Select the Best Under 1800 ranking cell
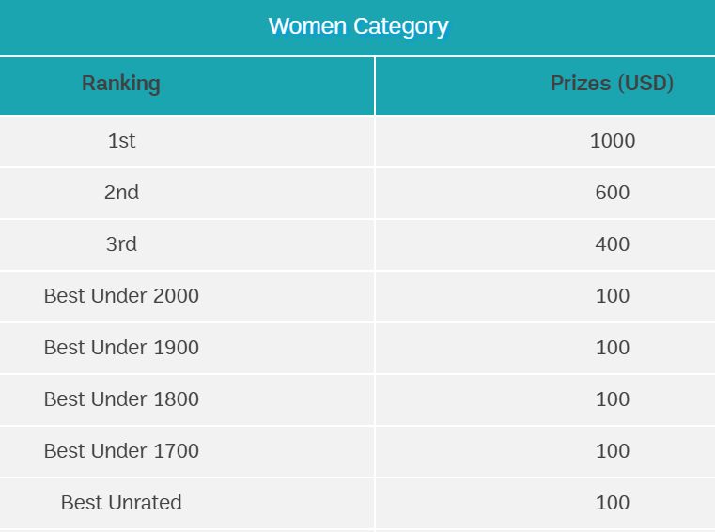Viewport: 715px width, 532px height. [121, 399]
